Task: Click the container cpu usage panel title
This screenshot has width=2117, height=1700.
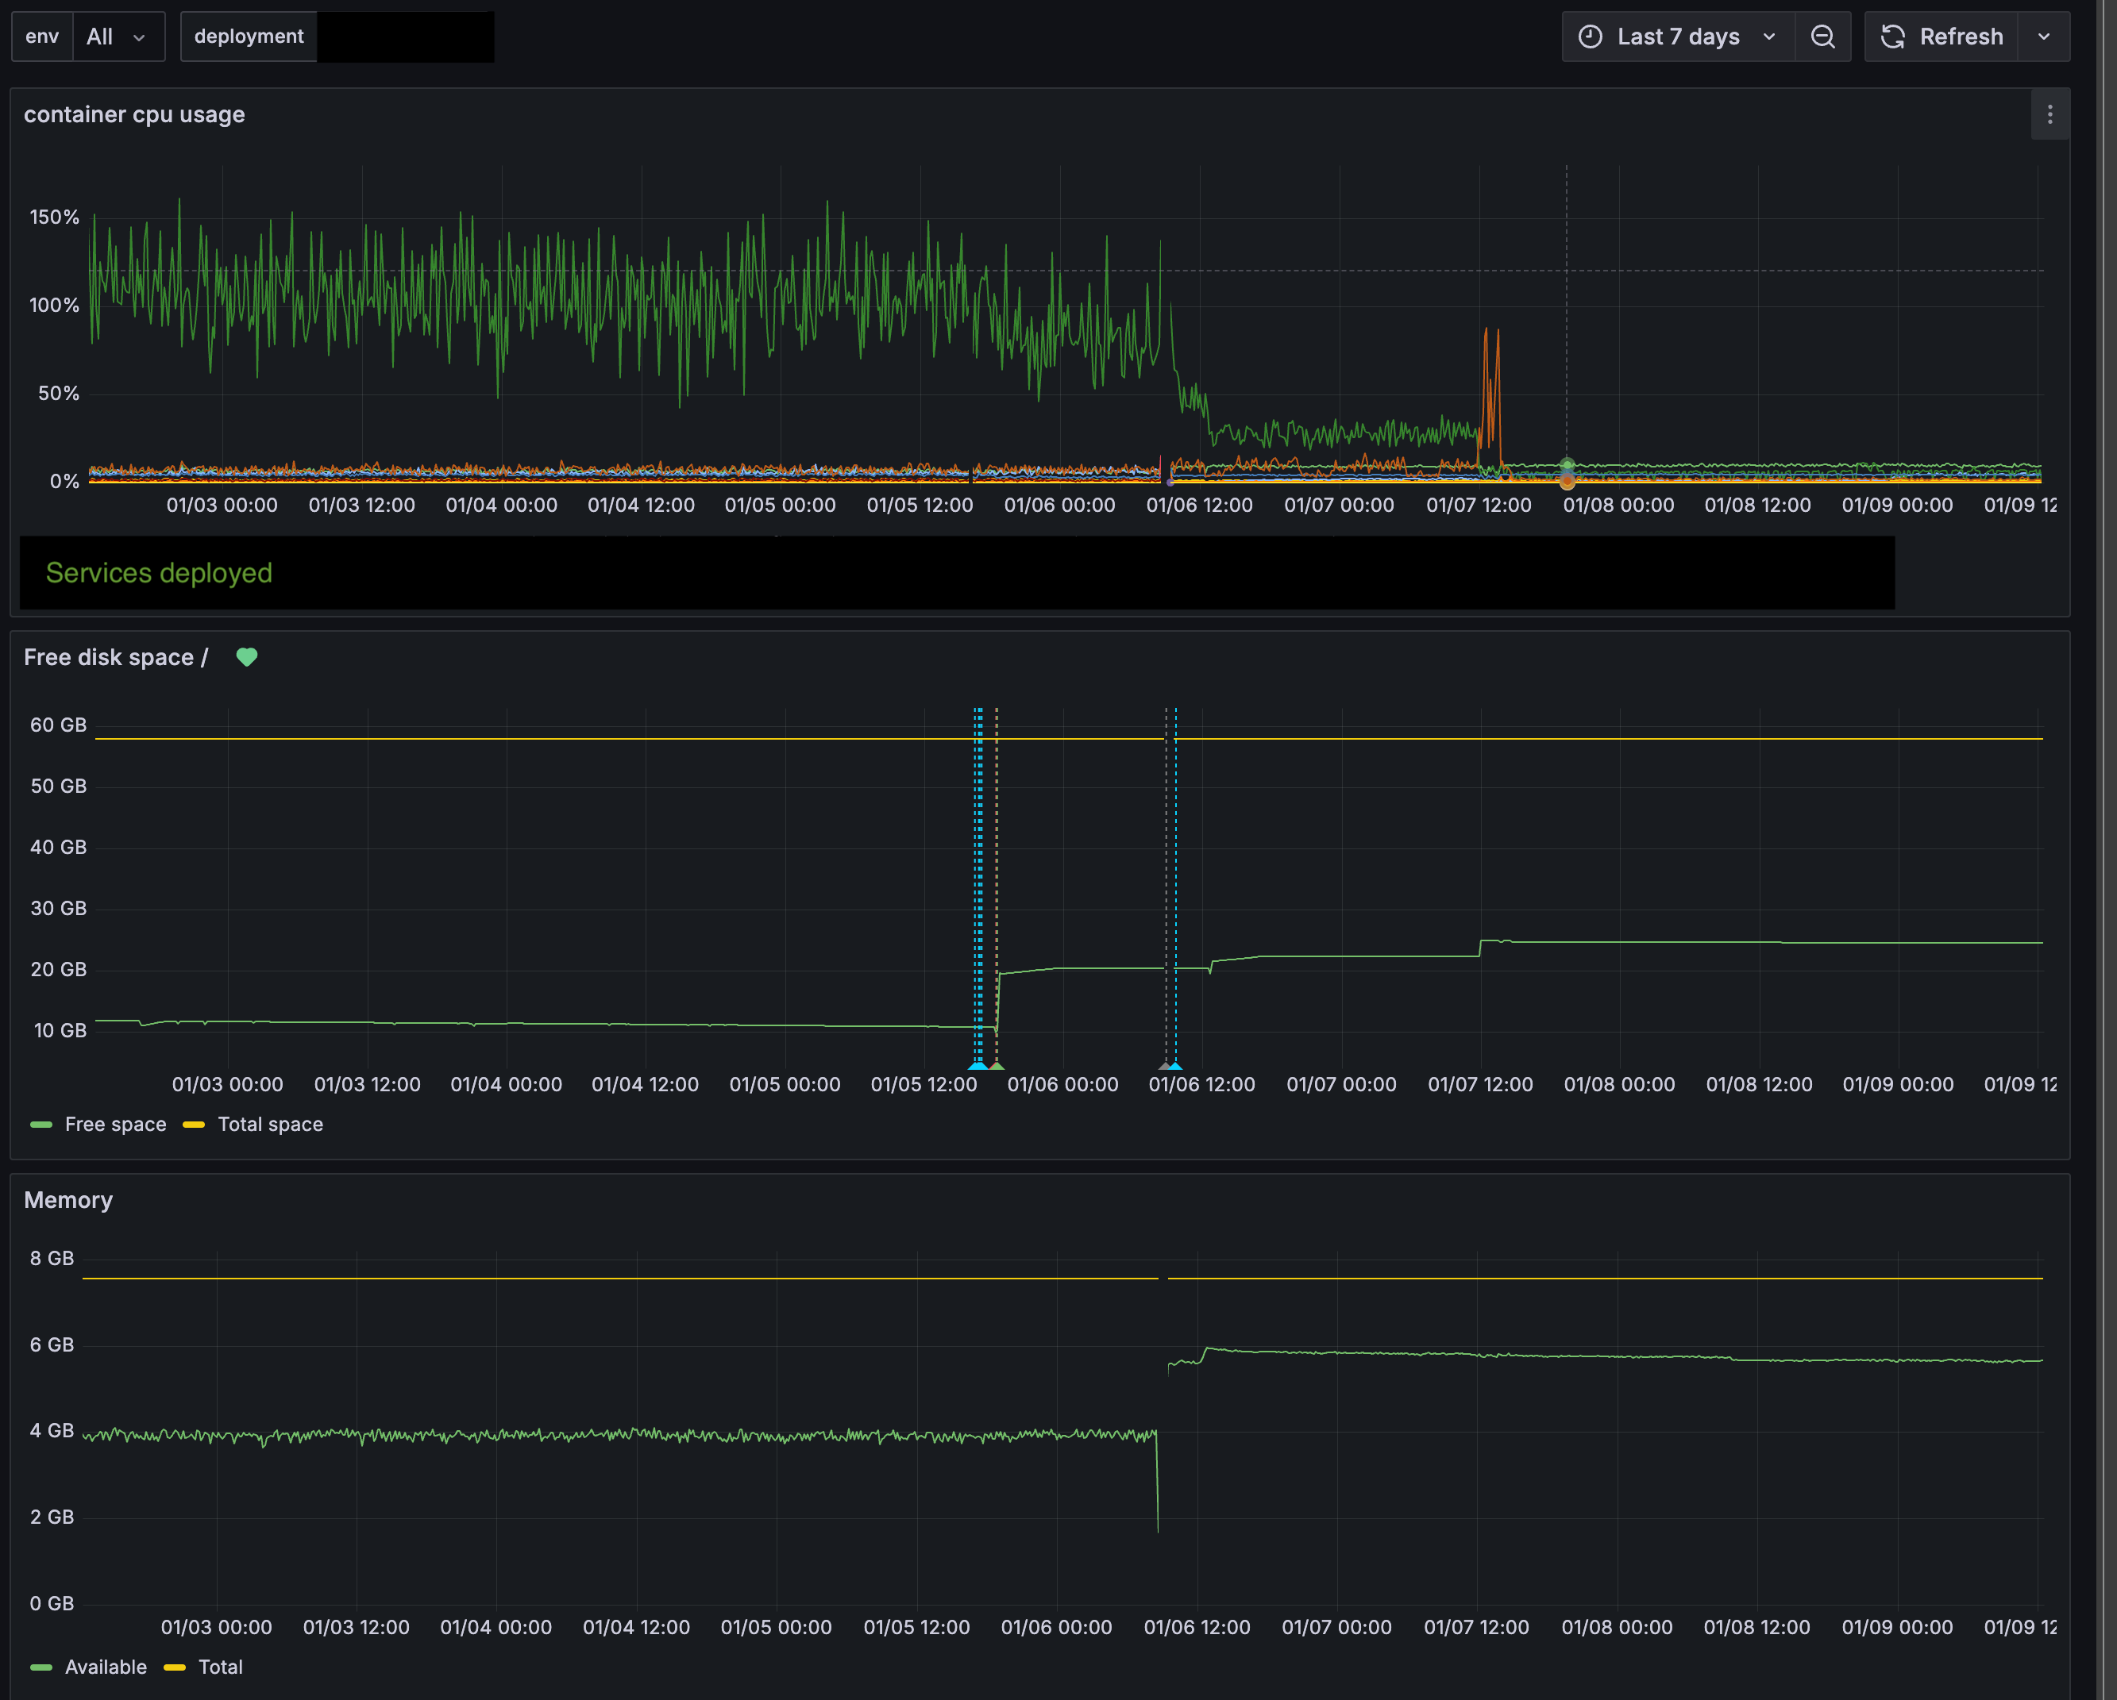Action: coord(134,115)
